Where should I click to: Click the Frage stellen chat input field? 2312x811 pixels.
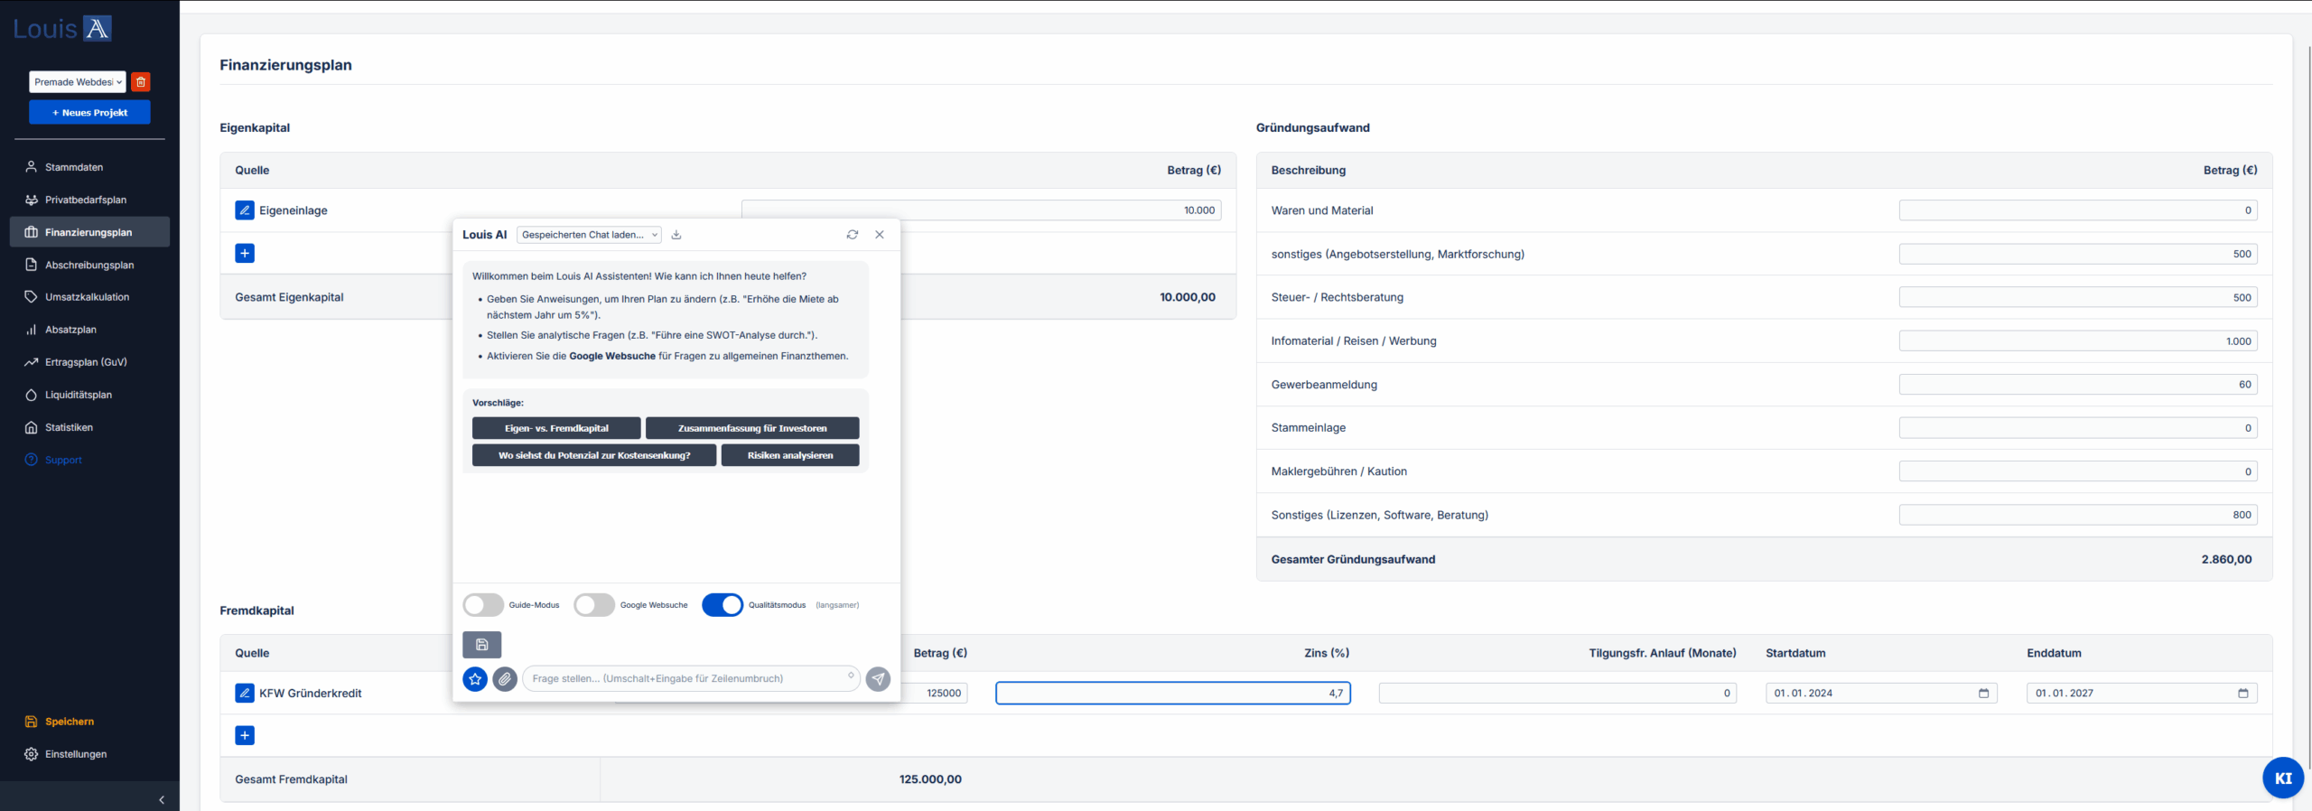[x=686, y=679]
